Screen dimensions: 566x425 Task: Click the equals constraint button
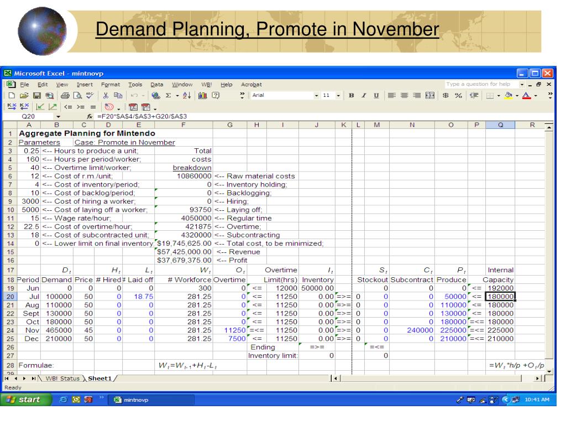[93, 107]
